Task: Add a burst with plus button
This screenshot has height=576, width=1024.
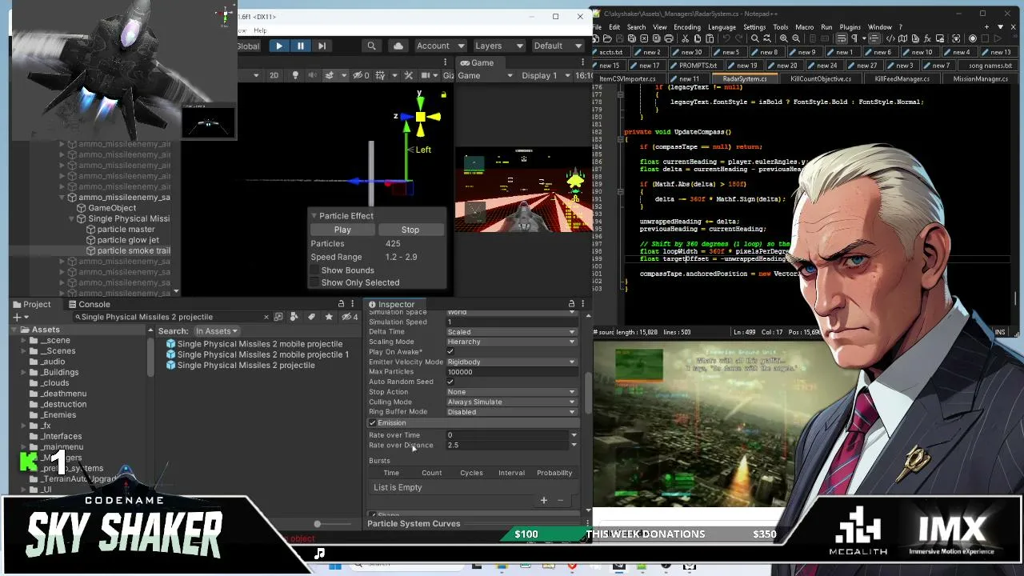Action: [544, 500]
